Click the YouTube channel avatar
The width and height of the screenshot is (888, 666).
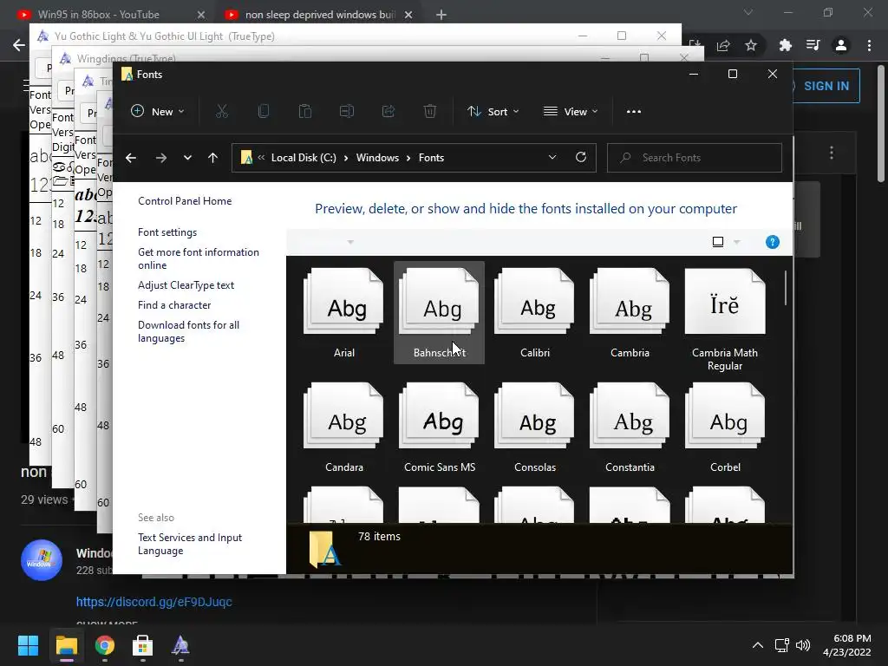[42, 560]
